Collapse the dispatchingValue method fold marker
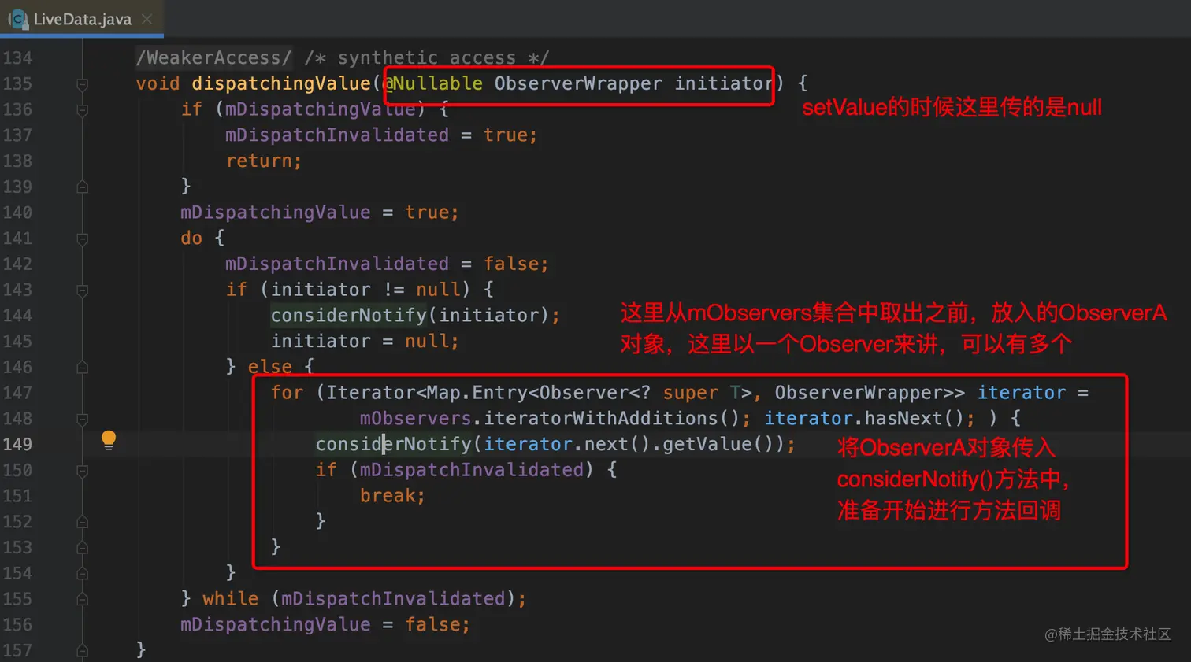1191x662 pixels. click(x=83, y=83)
